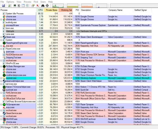This screenshot has height=129, width=158.
Task: Click the green CPU usage mini graph
Action: 58,6
